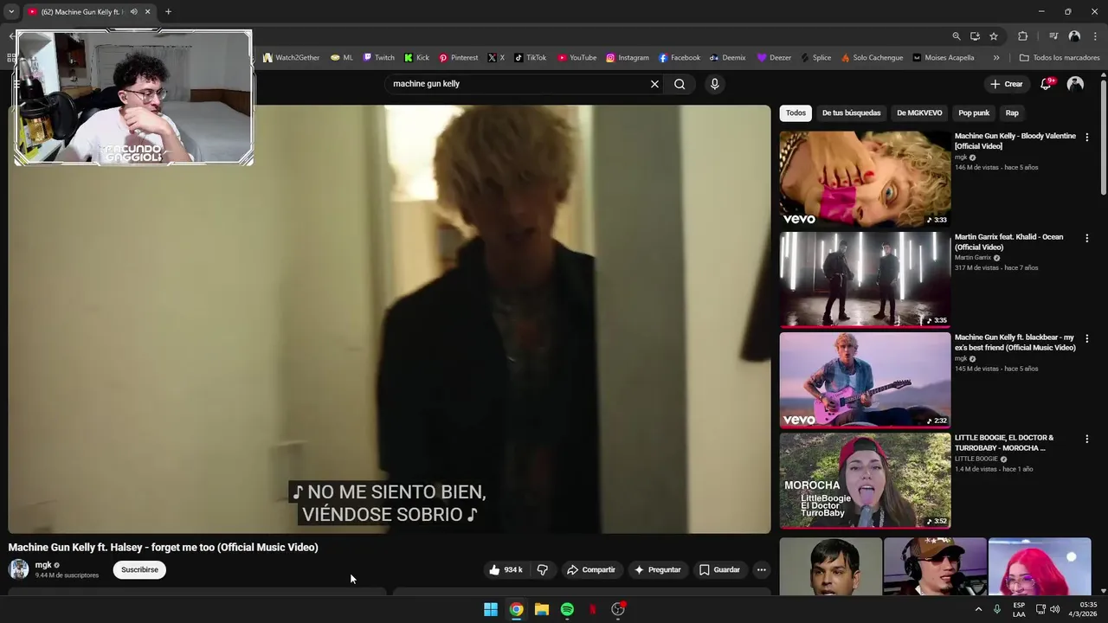Open Kick bookmark

(x=416, y=58)
